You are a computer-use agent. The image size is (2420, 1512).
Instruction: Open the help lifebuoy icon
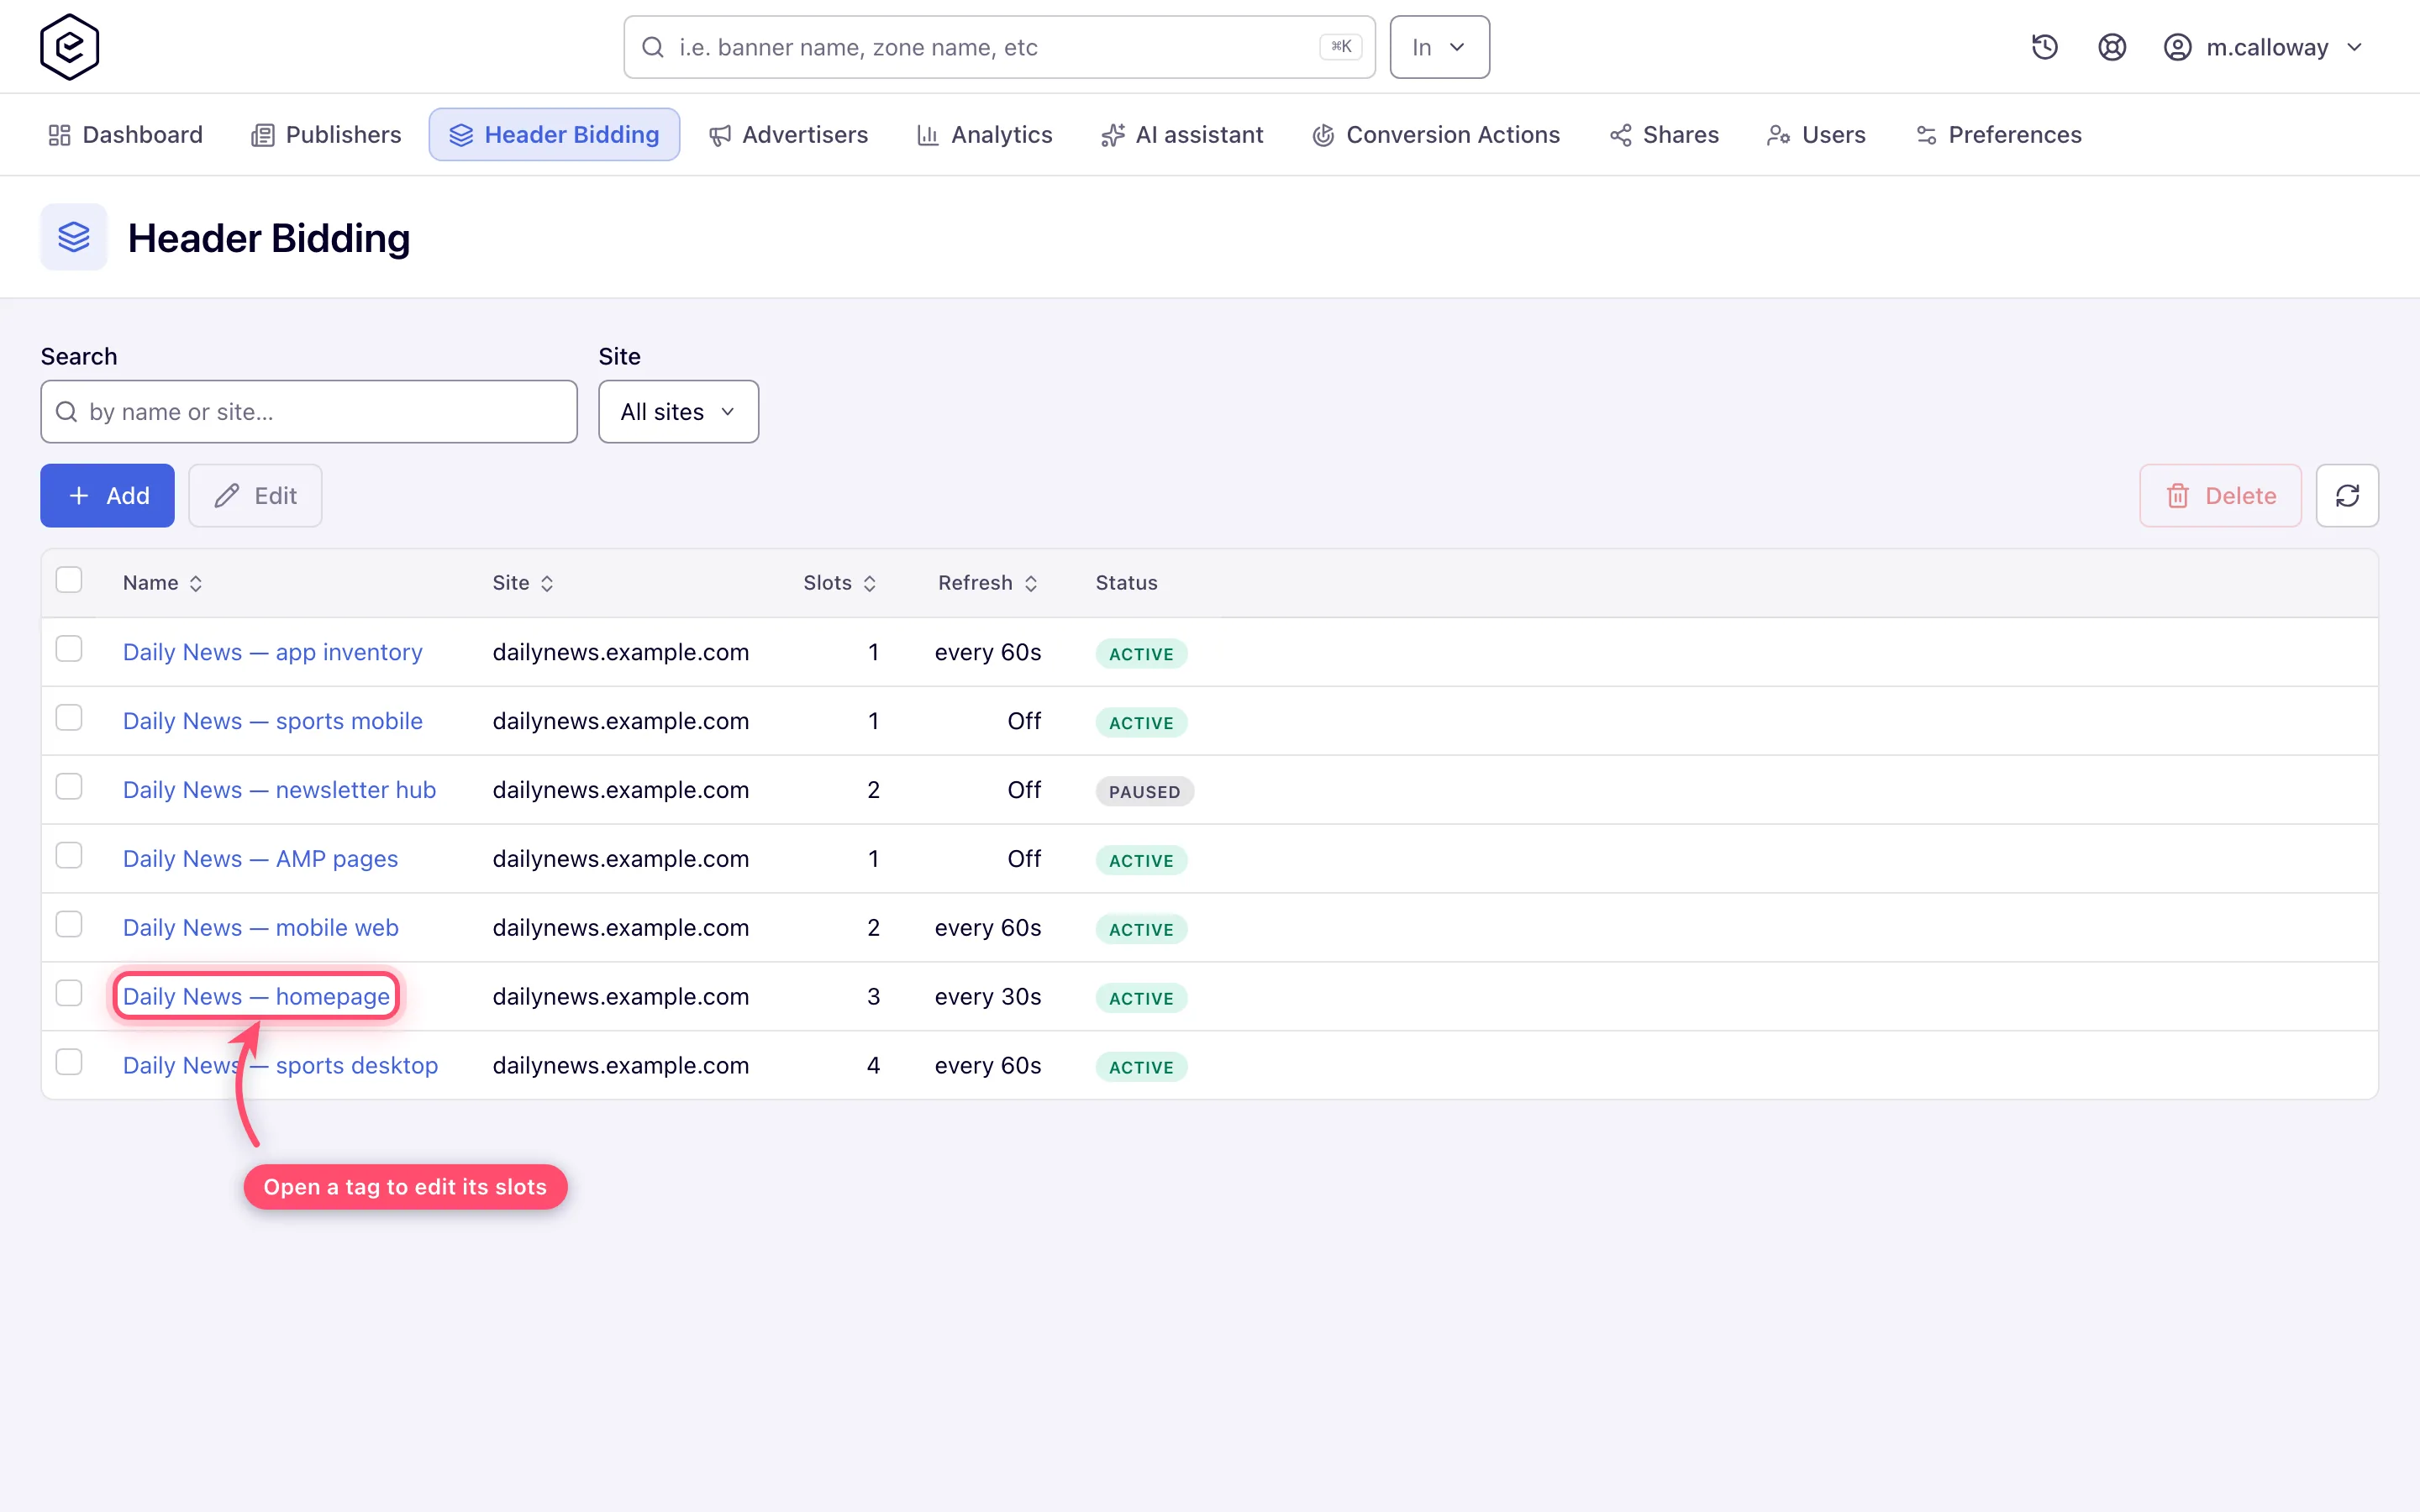pos(2111,47)
